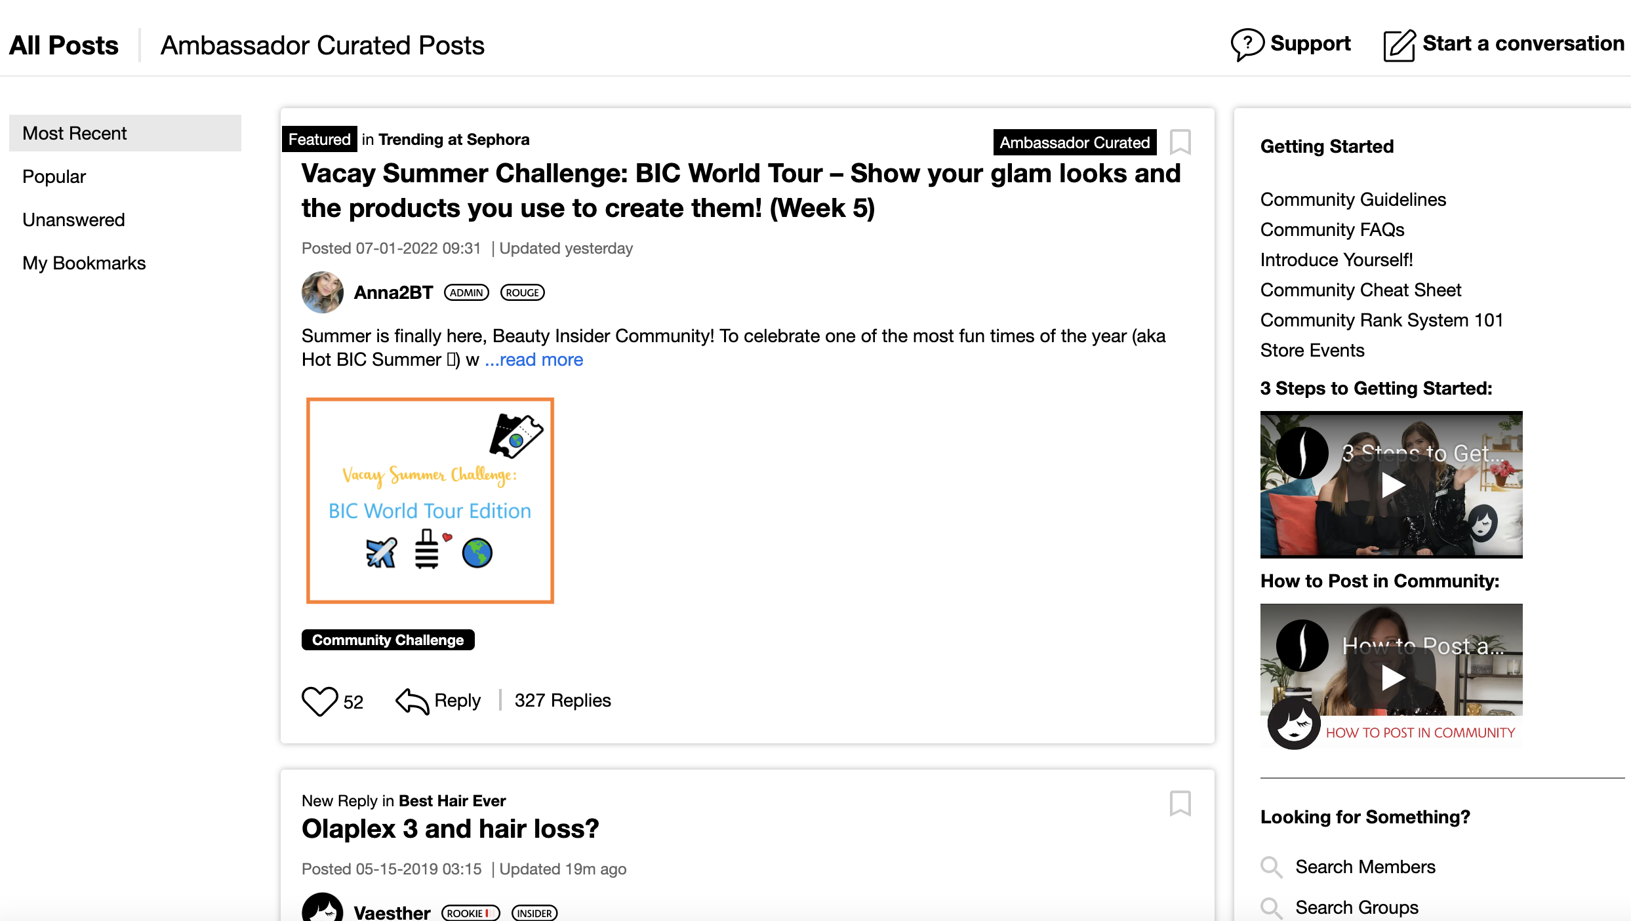Click the Reply arrow icon

coord(412,701)
